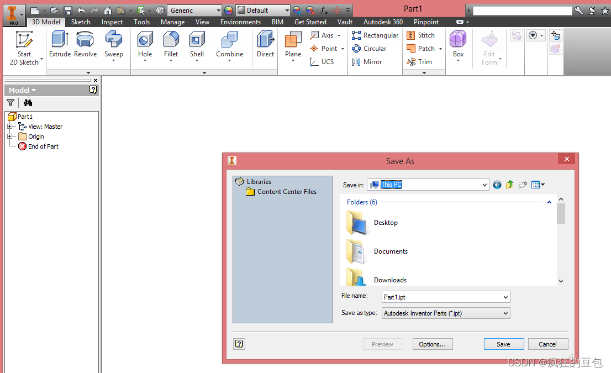Select the Fillet tool
Screen dimensions: 611x373
(x=171, y=40)
